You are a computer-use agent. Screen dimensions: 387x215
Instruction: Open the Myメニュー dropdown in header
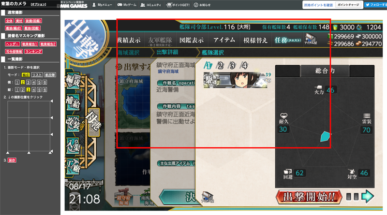click(102, 5)
